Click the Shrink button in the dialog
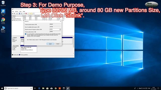The image size is (161, 90). pyautogui.click(x=50, y=44)
